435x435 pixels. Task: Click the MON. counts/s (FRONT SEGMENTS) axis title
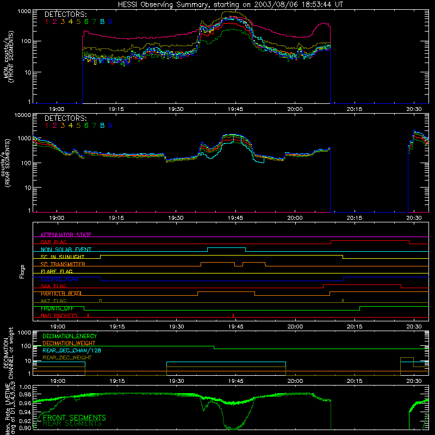pyautogui.click(x=8, y=57)
